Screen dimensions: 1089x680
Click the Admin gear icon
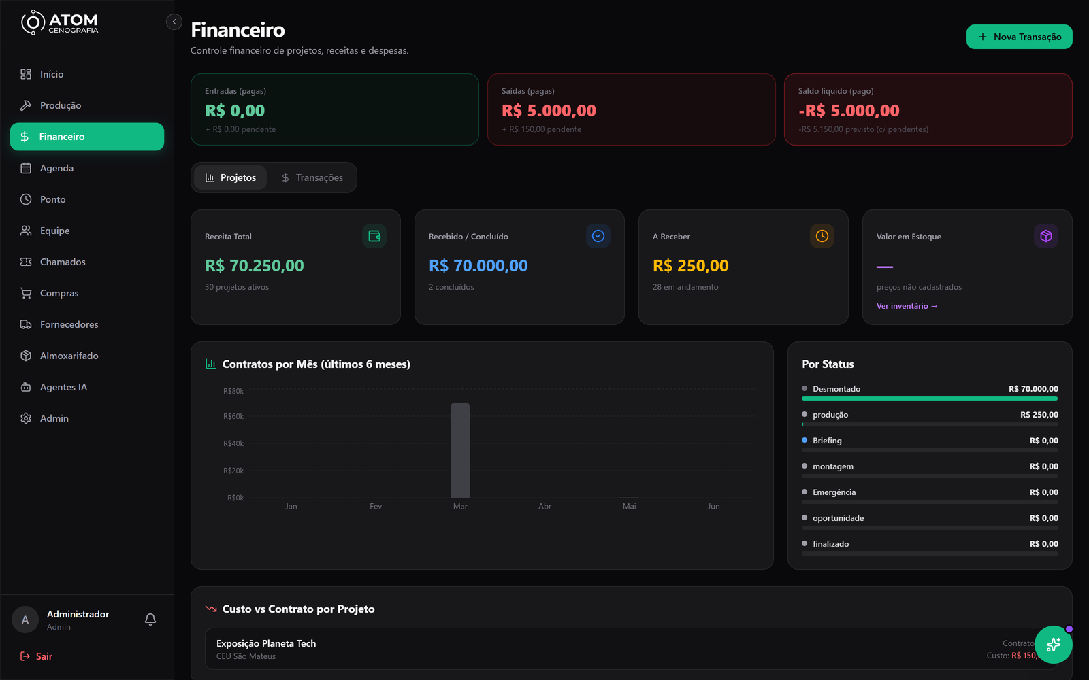coord(26,418)
